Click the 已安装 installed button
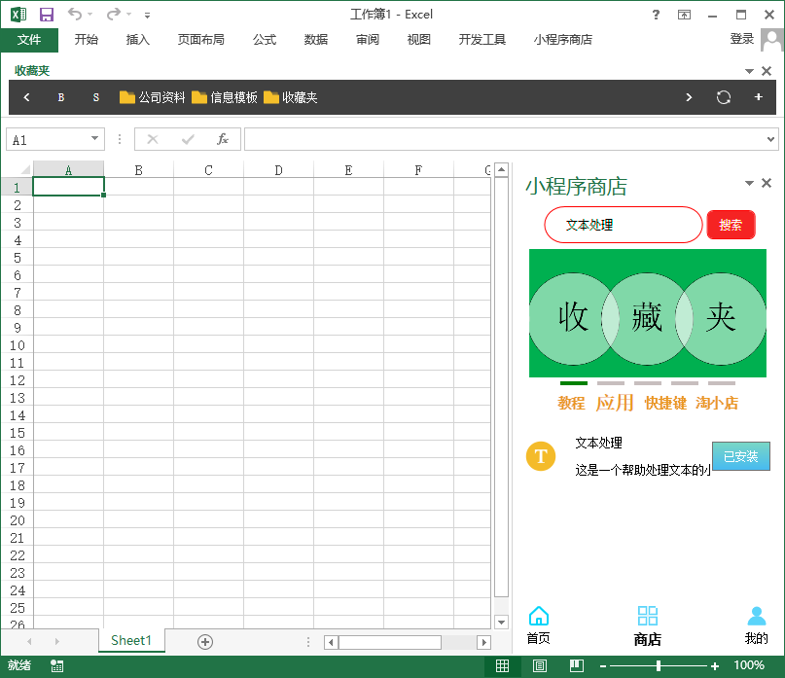 [x=741, y=456]
